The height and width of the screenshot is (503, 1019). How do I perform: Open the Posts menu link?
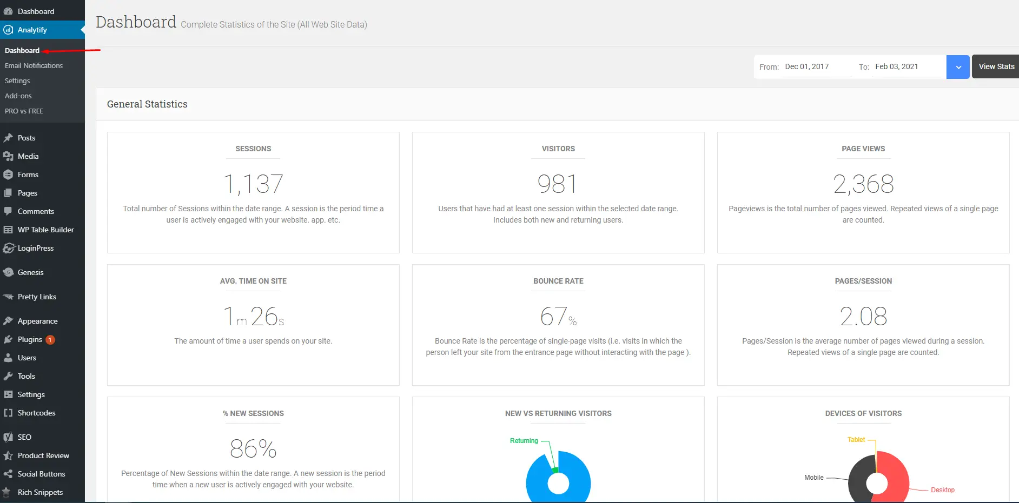pos(27,138)
